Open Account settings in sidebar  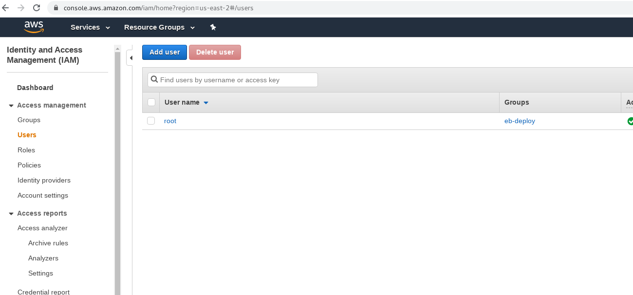[x=43, y=195]
